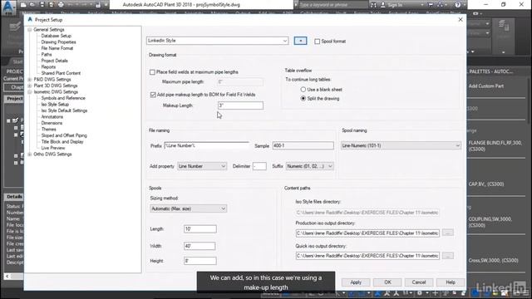The image size is (532, 299).
Task: Enable Place field welds at maximum pipe lengths
Action: (152, 72)
